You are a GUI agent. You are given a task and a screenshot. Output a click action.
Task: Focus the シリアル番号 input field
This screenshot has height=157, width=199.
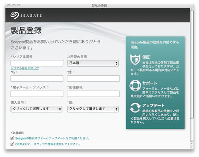click(x=37, y=63)
